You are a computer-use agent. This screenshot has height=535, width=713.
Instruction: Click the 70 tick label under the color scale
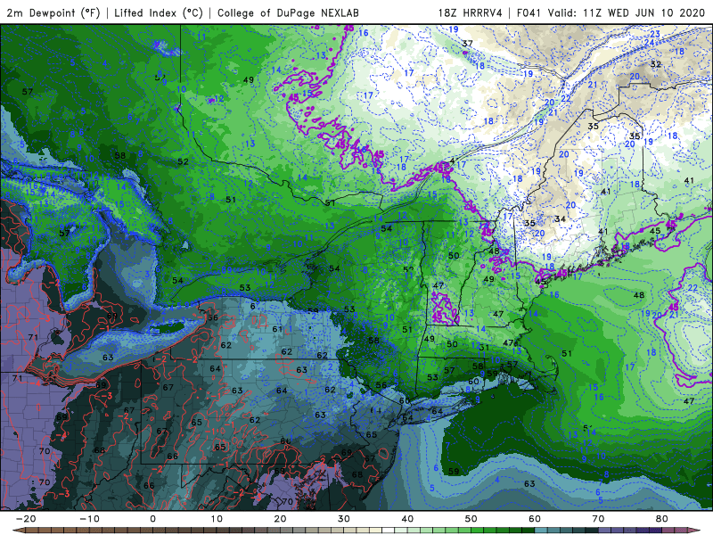[x=598, y=519]
